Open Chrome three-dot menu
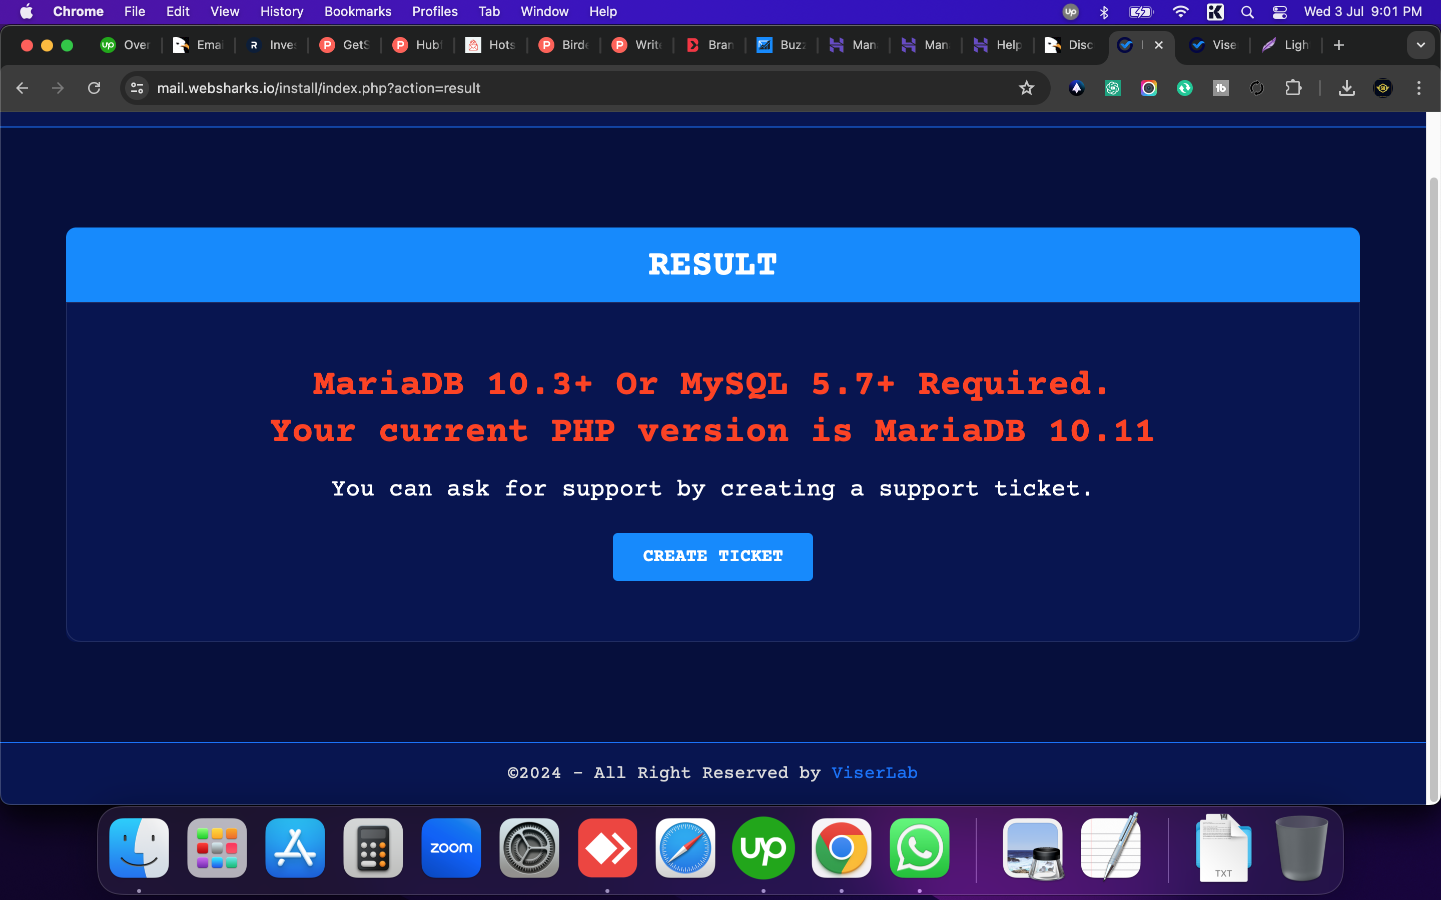This screenshot has height=900, width=1441. tap(1419, 88)
